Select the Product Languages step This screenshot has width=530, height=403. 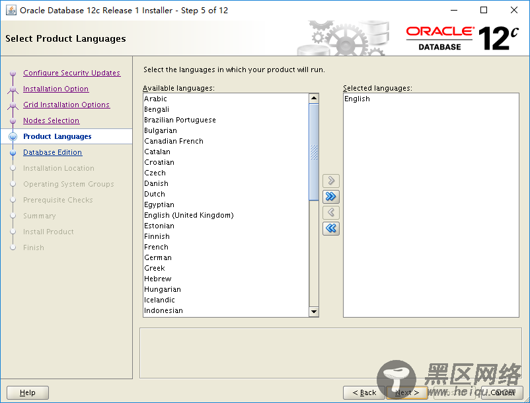(57, 136)
